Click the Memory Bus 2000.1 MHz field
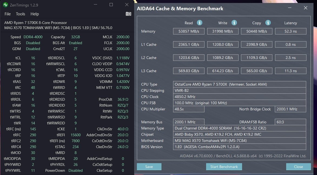317x175 pixels. 189,122
